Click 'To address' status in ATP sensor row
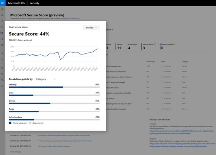 pos(167,88)
